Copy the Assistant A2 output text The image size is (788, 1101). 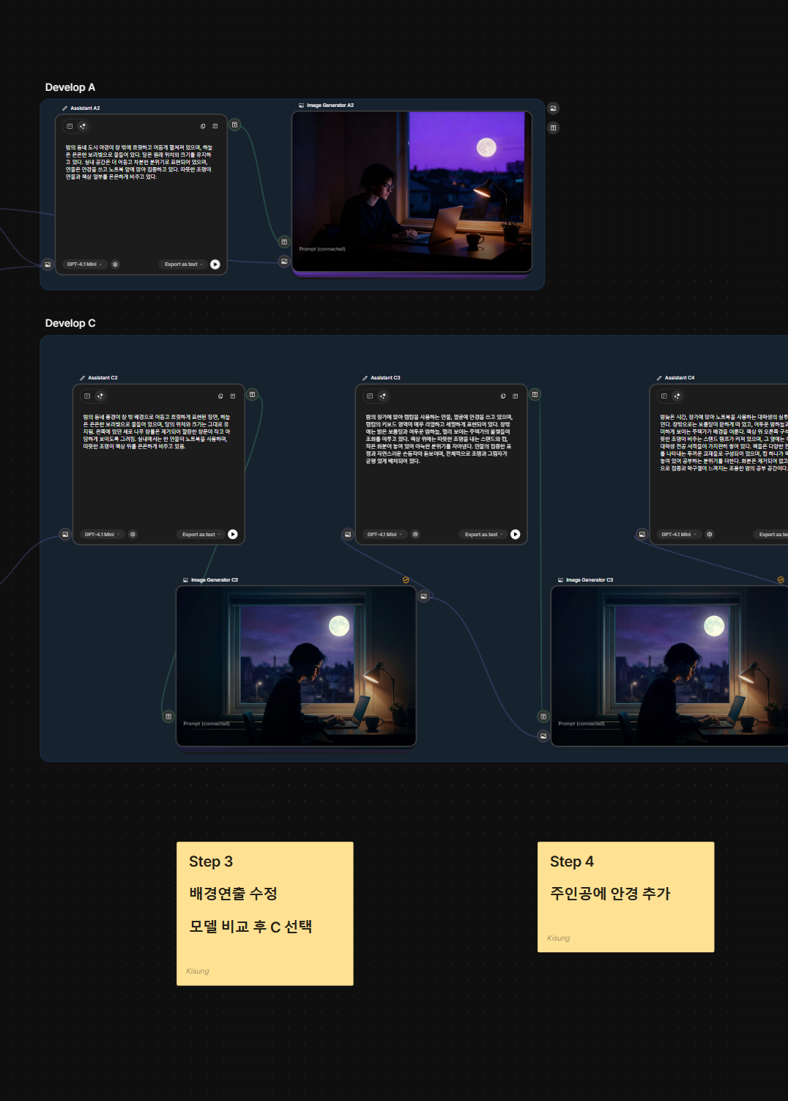tap(203, 126)
